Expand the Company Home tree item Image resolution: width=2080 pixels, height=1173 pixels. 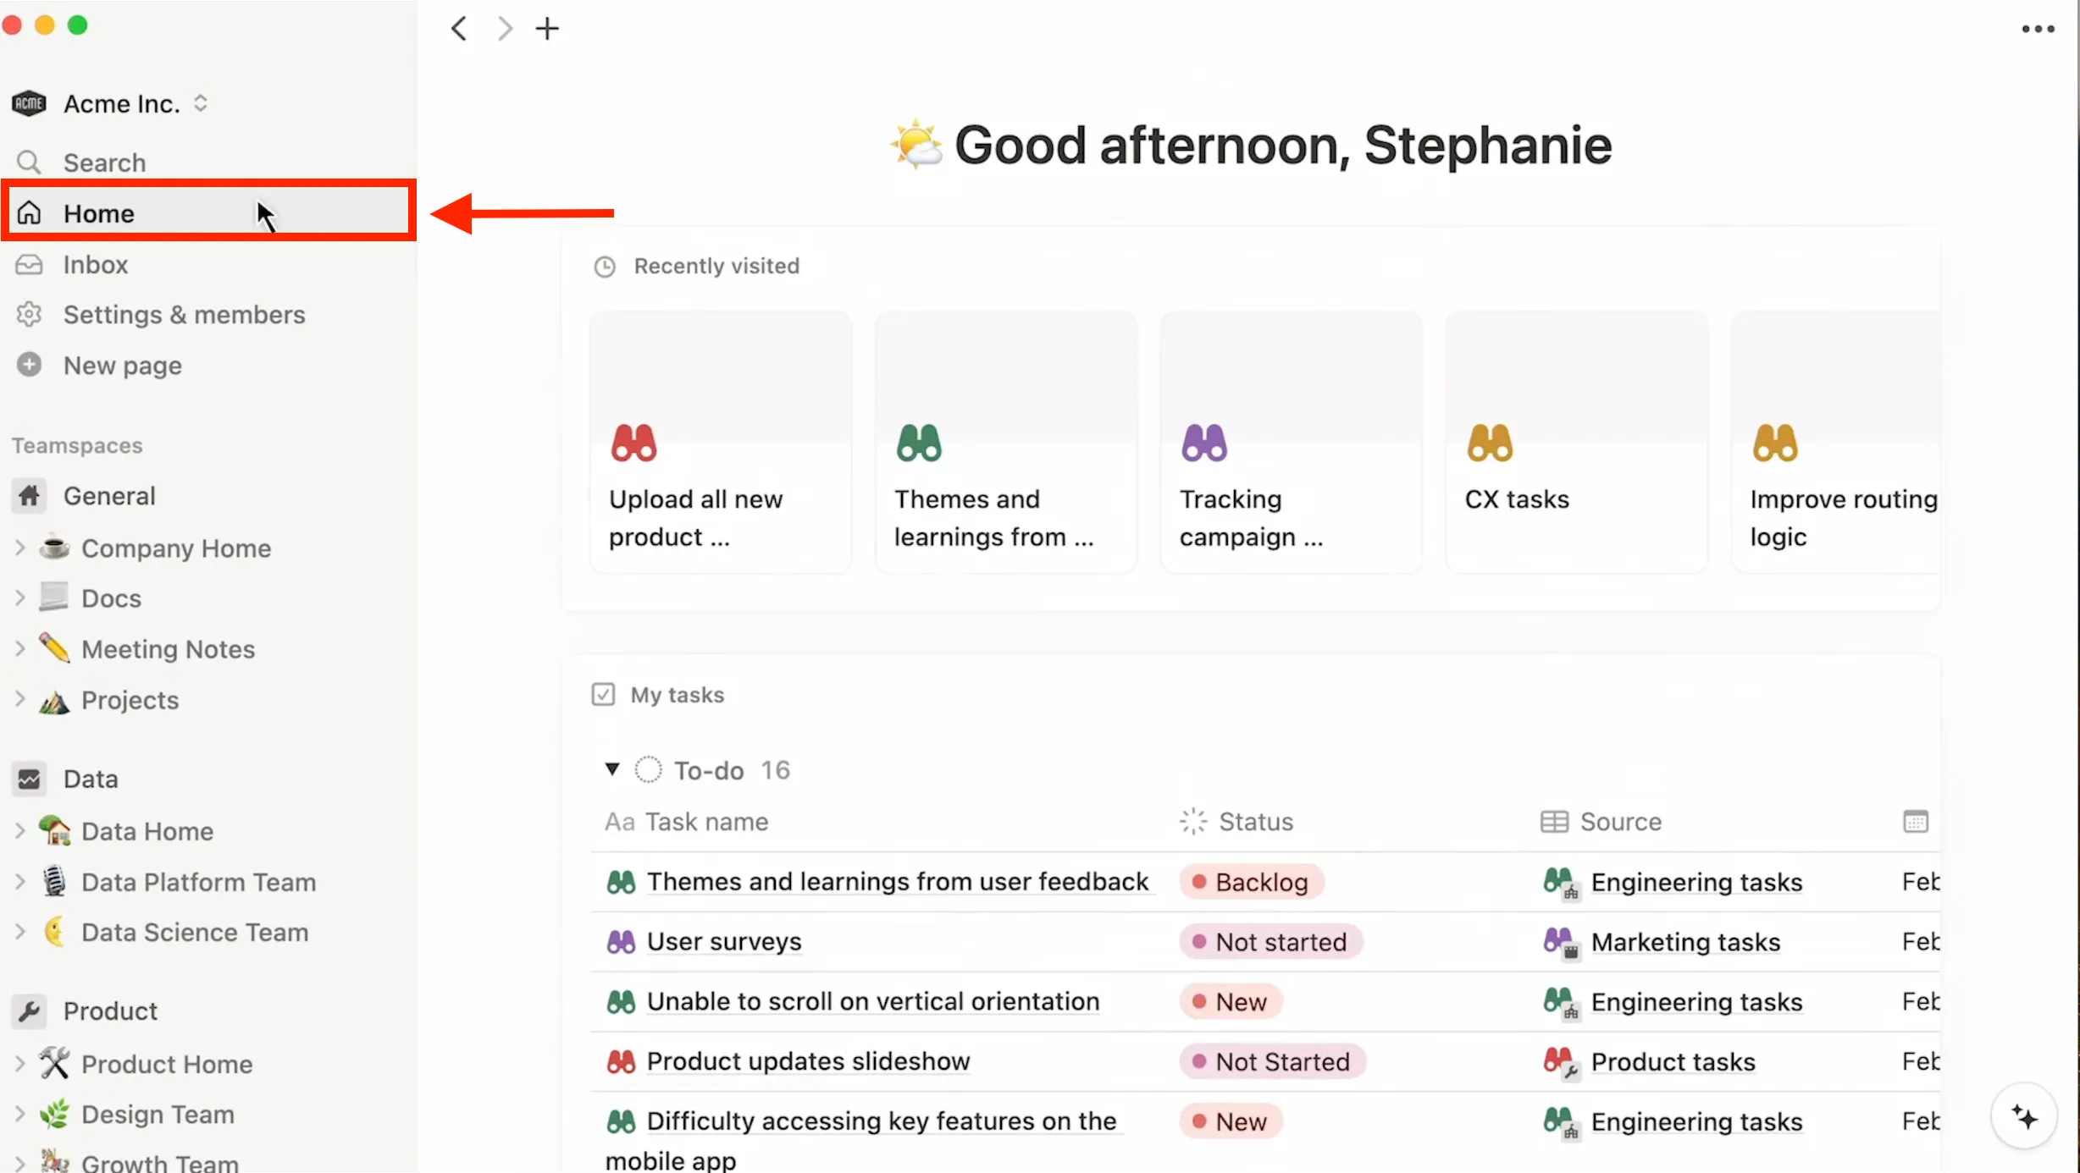coord(20,548)
